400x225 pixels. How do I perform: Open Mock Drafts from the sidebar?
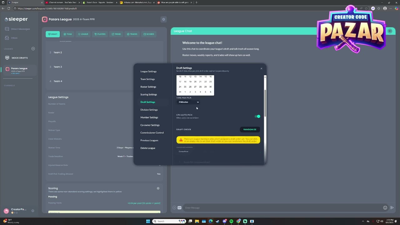(x=17, y=58)
